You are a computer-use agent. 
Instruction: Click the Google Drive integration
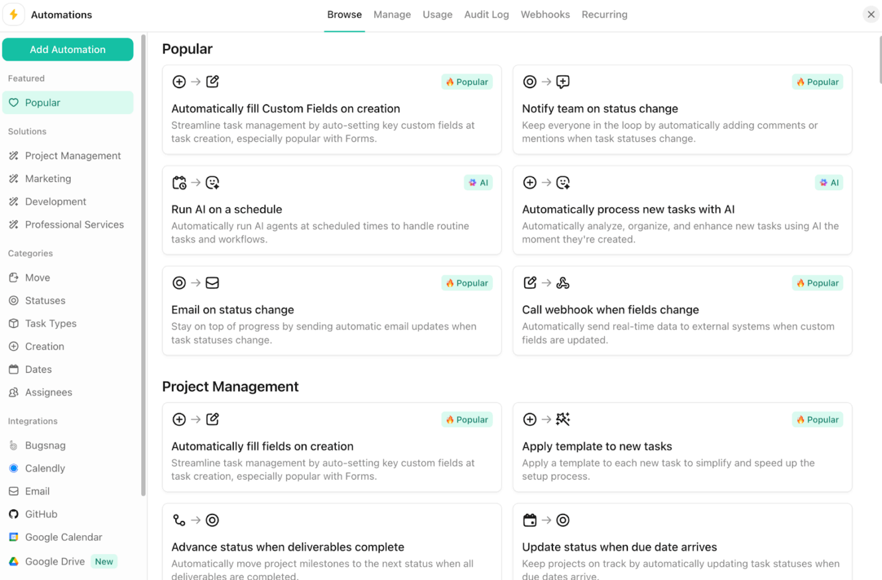click(x=54, y=561)
